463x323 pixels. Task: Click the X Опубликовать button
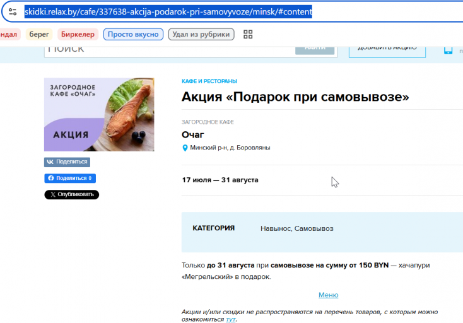pyautogui.click(x=71, y=194)
